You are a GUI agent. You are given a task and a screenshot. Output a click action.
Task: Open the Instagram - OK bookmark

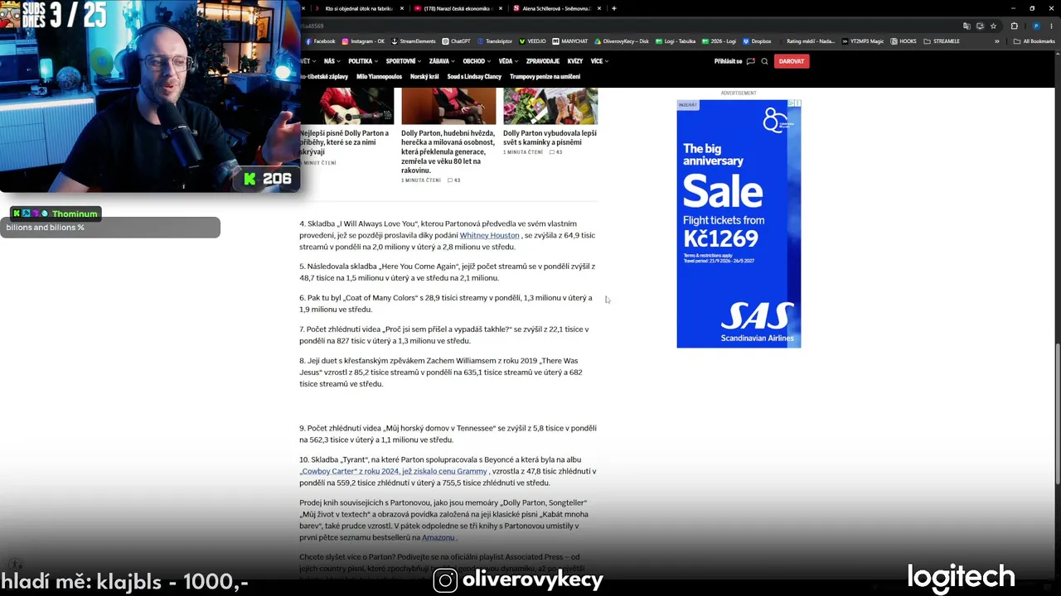363,41
